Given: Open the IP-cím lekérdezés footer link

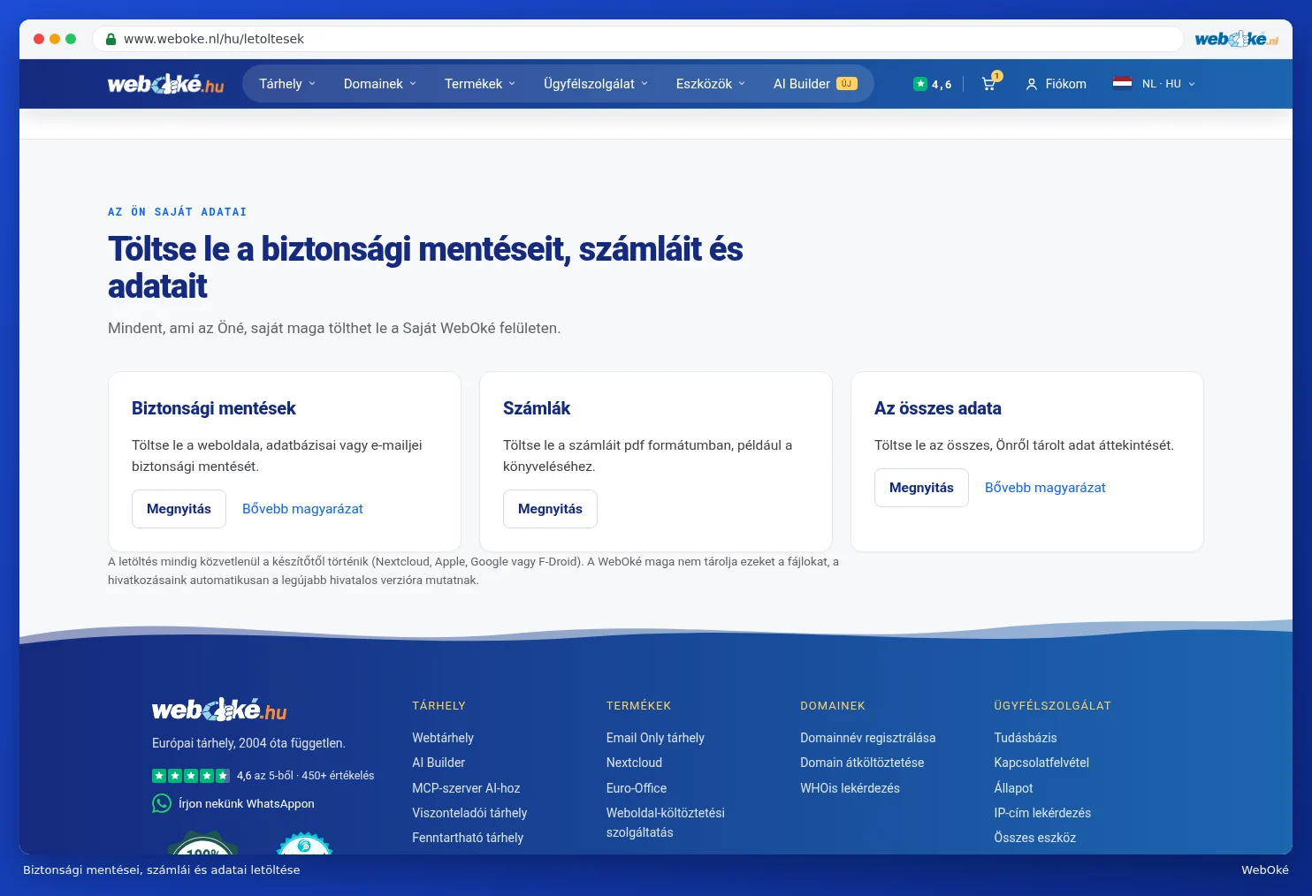Looking at the screenshot, I should 1042,813.
